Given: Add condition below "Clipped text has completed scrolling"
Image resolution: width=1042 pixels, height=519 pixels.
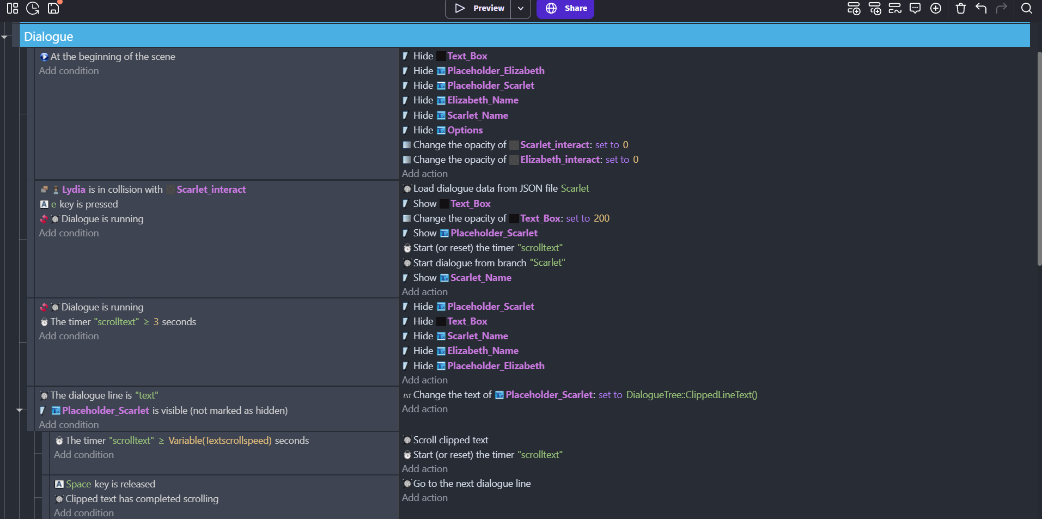Looking at the screenshot, I should point(84,513).
